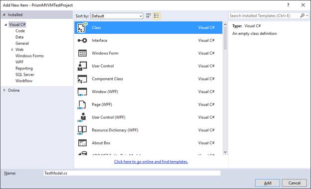The image size is (311, 189).
Task: Choose the Interface template icon
Action: pos(82,41)
